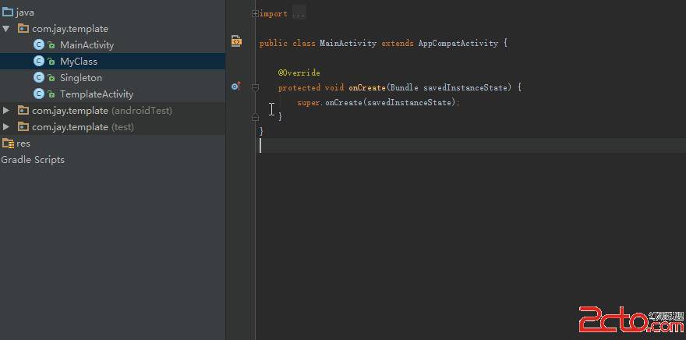
Task: Click the override method gutter icon
Action: (x=236, y=87)
